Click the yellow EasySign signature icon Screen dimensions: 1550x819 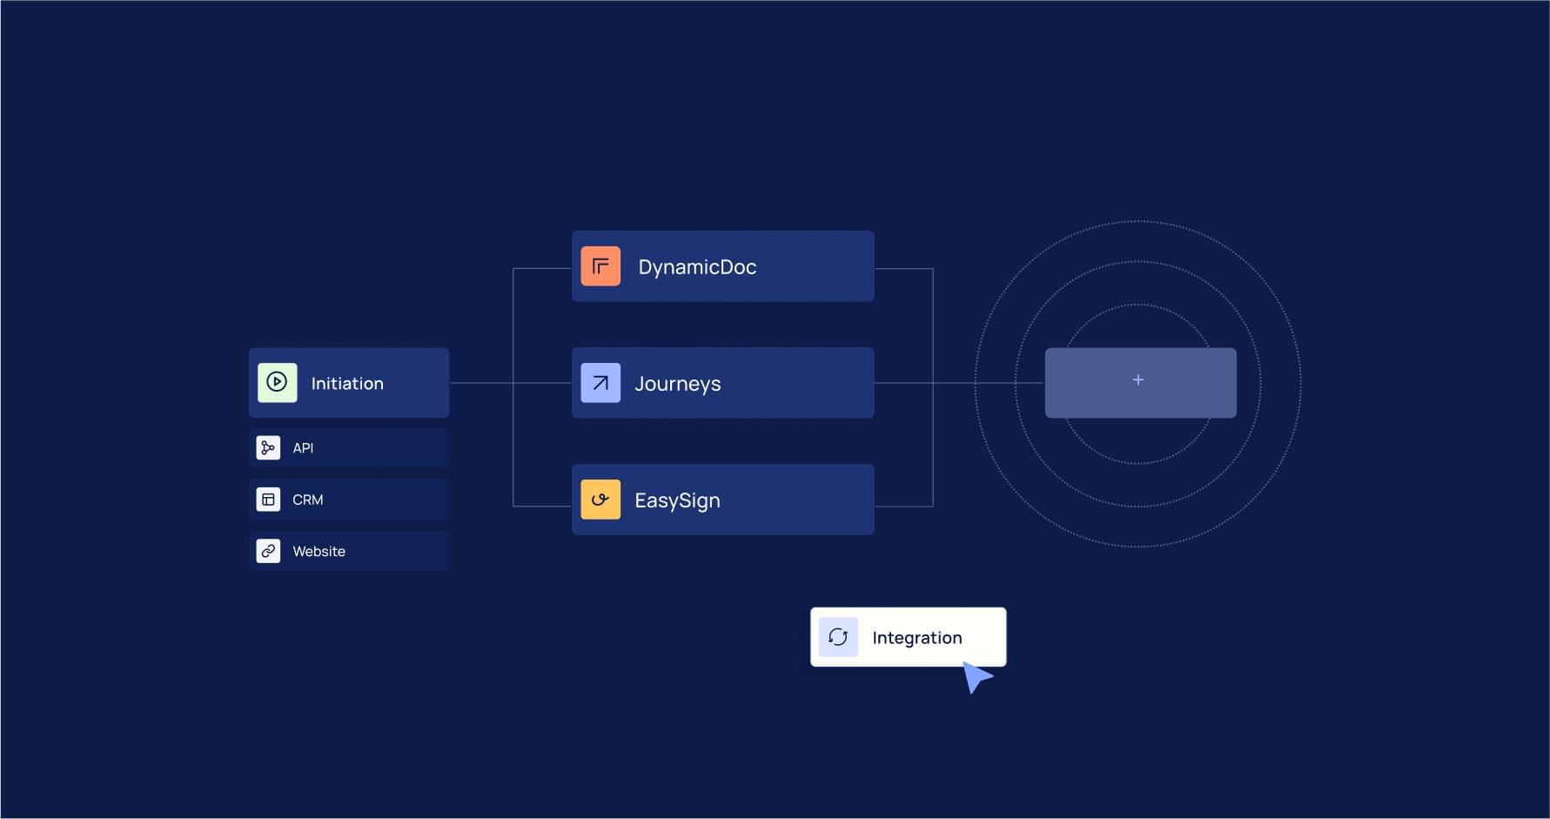(x=601, y=500)
